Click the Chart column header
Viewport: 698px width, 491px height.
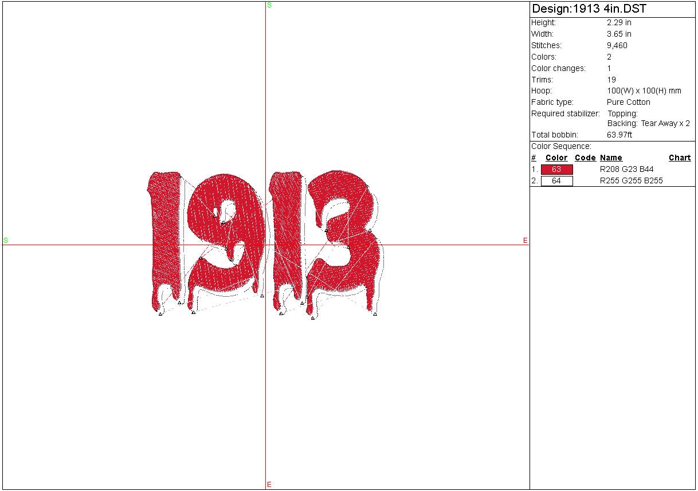pyautogui.click(x=679, y=158)
